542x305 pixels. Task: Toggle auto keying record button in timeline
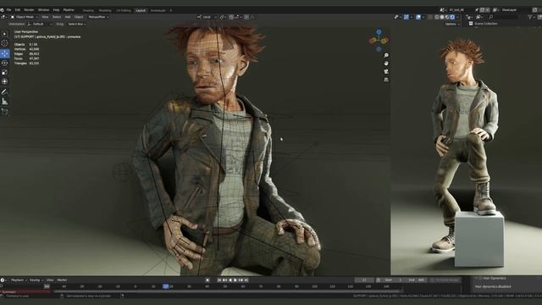tap(207, 280)
